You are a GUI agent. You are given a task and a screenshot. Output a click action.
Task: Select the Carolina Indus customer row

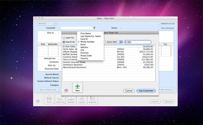tap(109, 57)
